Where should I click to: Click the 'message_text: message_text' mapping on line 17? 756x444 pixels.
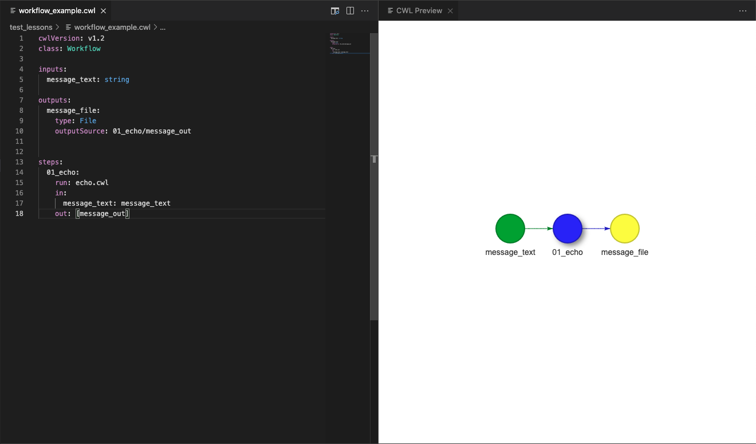tap(117, 203)
